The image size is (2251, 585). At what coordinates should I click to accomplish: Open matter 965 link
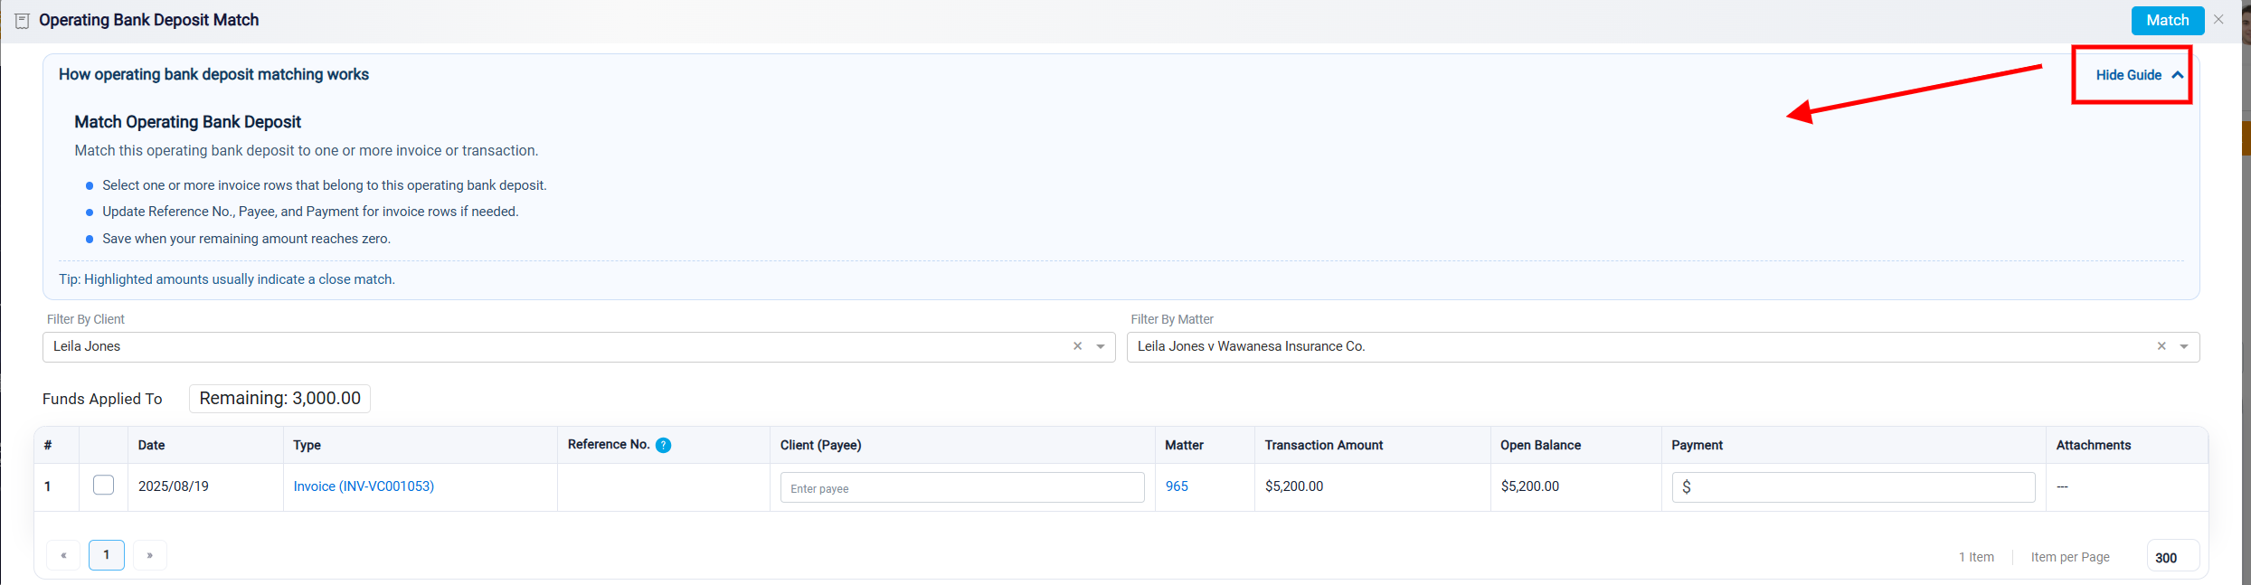click(1177, 486)
